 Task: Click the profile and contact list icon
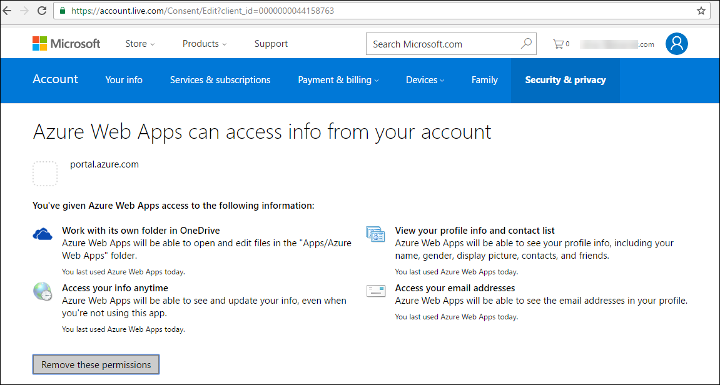click(x=375, y=234)
